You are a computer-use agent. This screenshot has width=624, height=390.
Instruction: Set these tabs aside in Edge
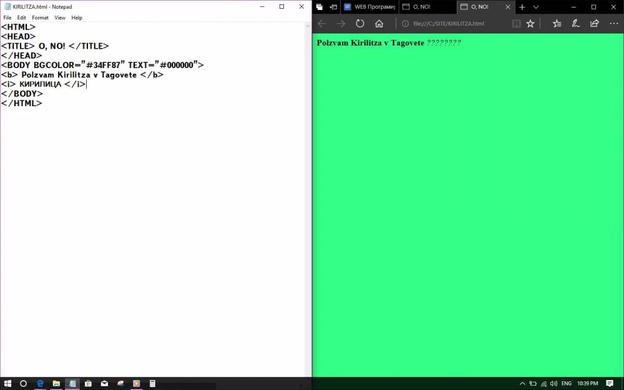(333, 7)
